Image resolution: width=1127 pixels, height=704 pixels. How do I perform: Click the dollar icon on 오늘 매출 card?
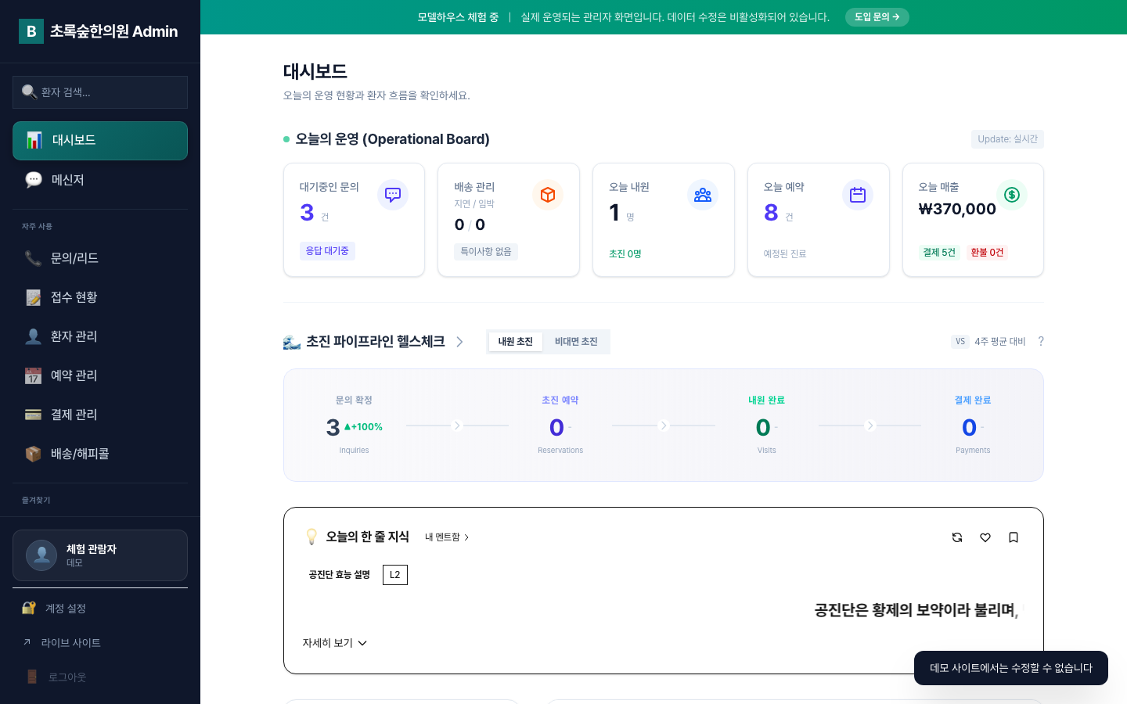(1012, 195)
